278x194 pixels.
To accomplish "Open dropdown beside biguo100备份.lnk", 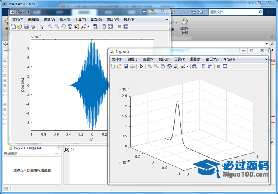I will [59, 148].
